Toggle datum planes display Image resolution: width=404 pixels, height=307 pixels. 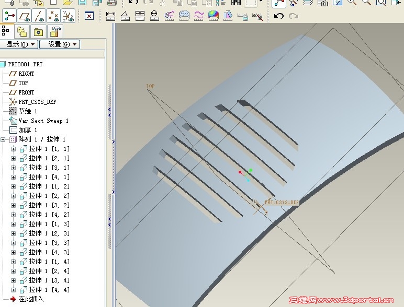click(x=24, y=16)
